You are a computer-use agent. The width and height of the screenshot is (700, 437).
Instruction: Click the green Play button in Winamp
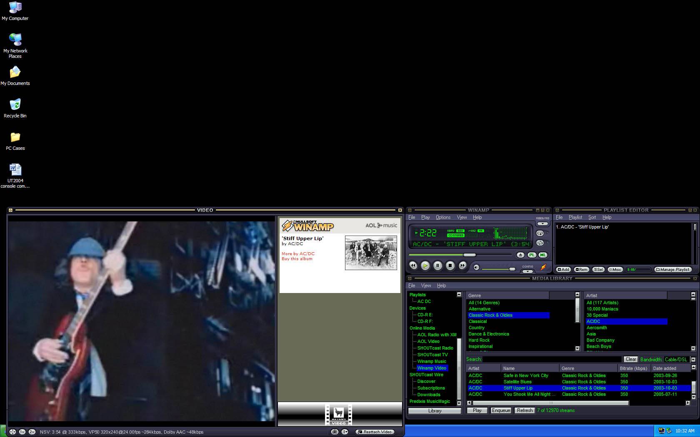pyautogui.click(x=425, y=266)
